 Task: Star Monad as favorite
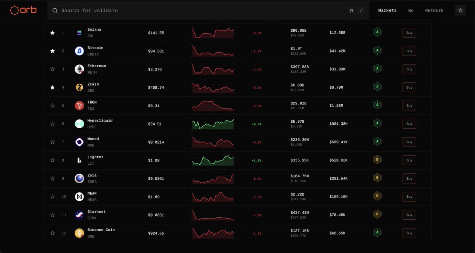[52, 142]
